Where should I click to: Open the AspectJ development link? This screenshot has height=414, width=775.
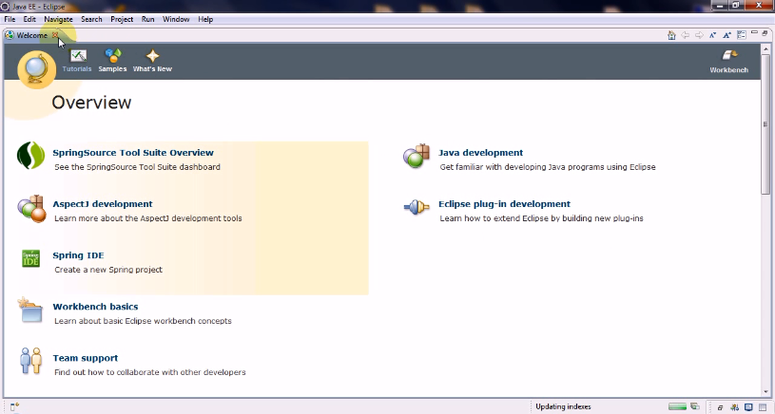[x=103, y=204]
